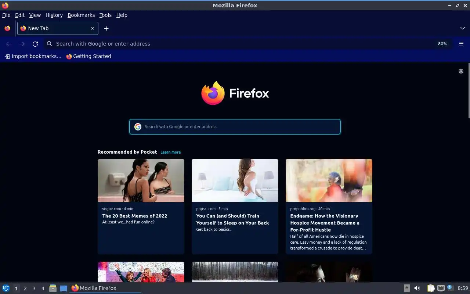Open the List all tabs chevron
470x294 pixels.
point(462,28)
